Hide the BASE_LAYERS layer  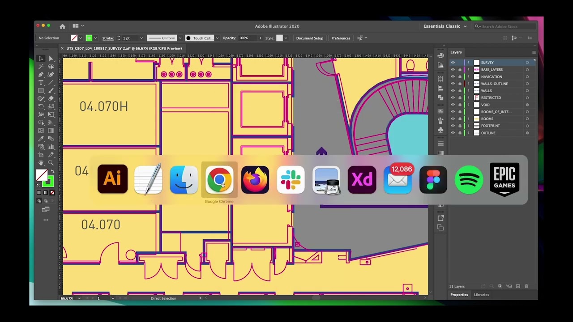(x=453, y=69)
